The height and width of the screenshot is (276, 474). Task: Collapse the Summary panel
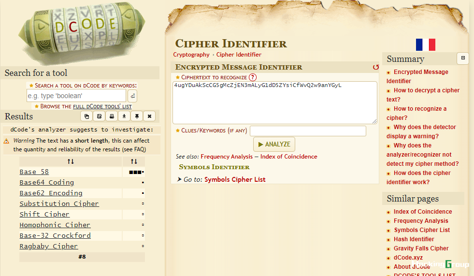tap(463, 58)
